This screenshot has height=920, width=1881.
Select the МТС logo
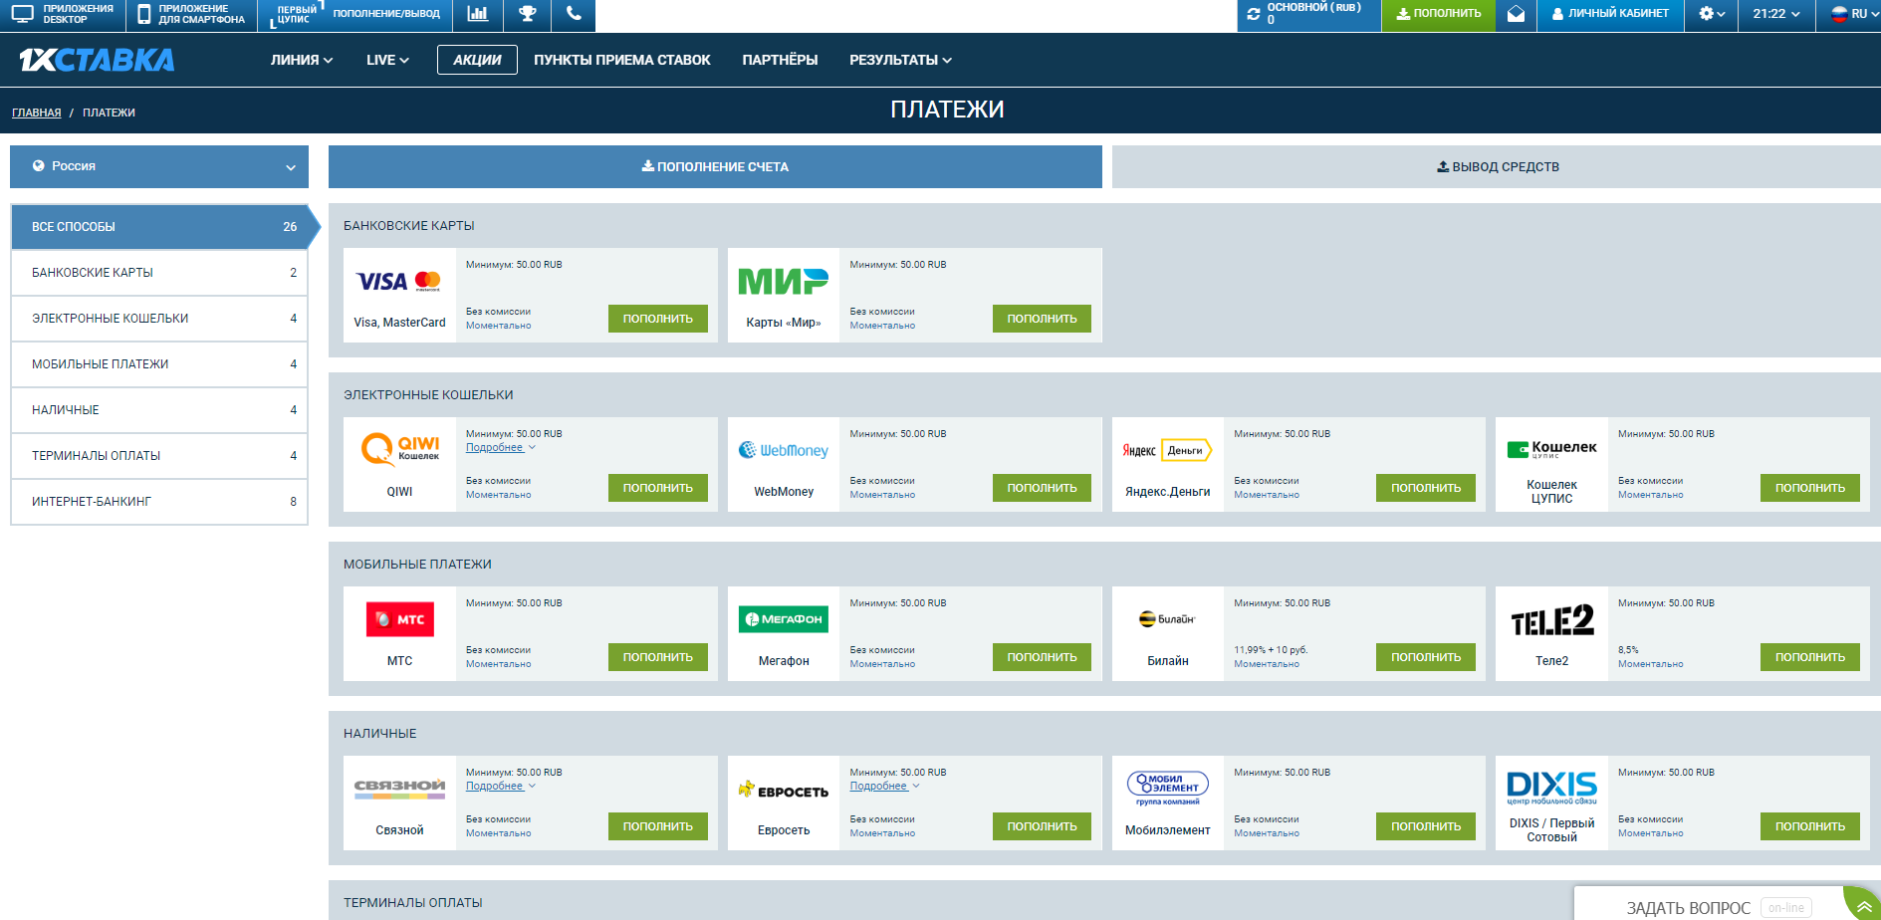(x=399, y=619)
